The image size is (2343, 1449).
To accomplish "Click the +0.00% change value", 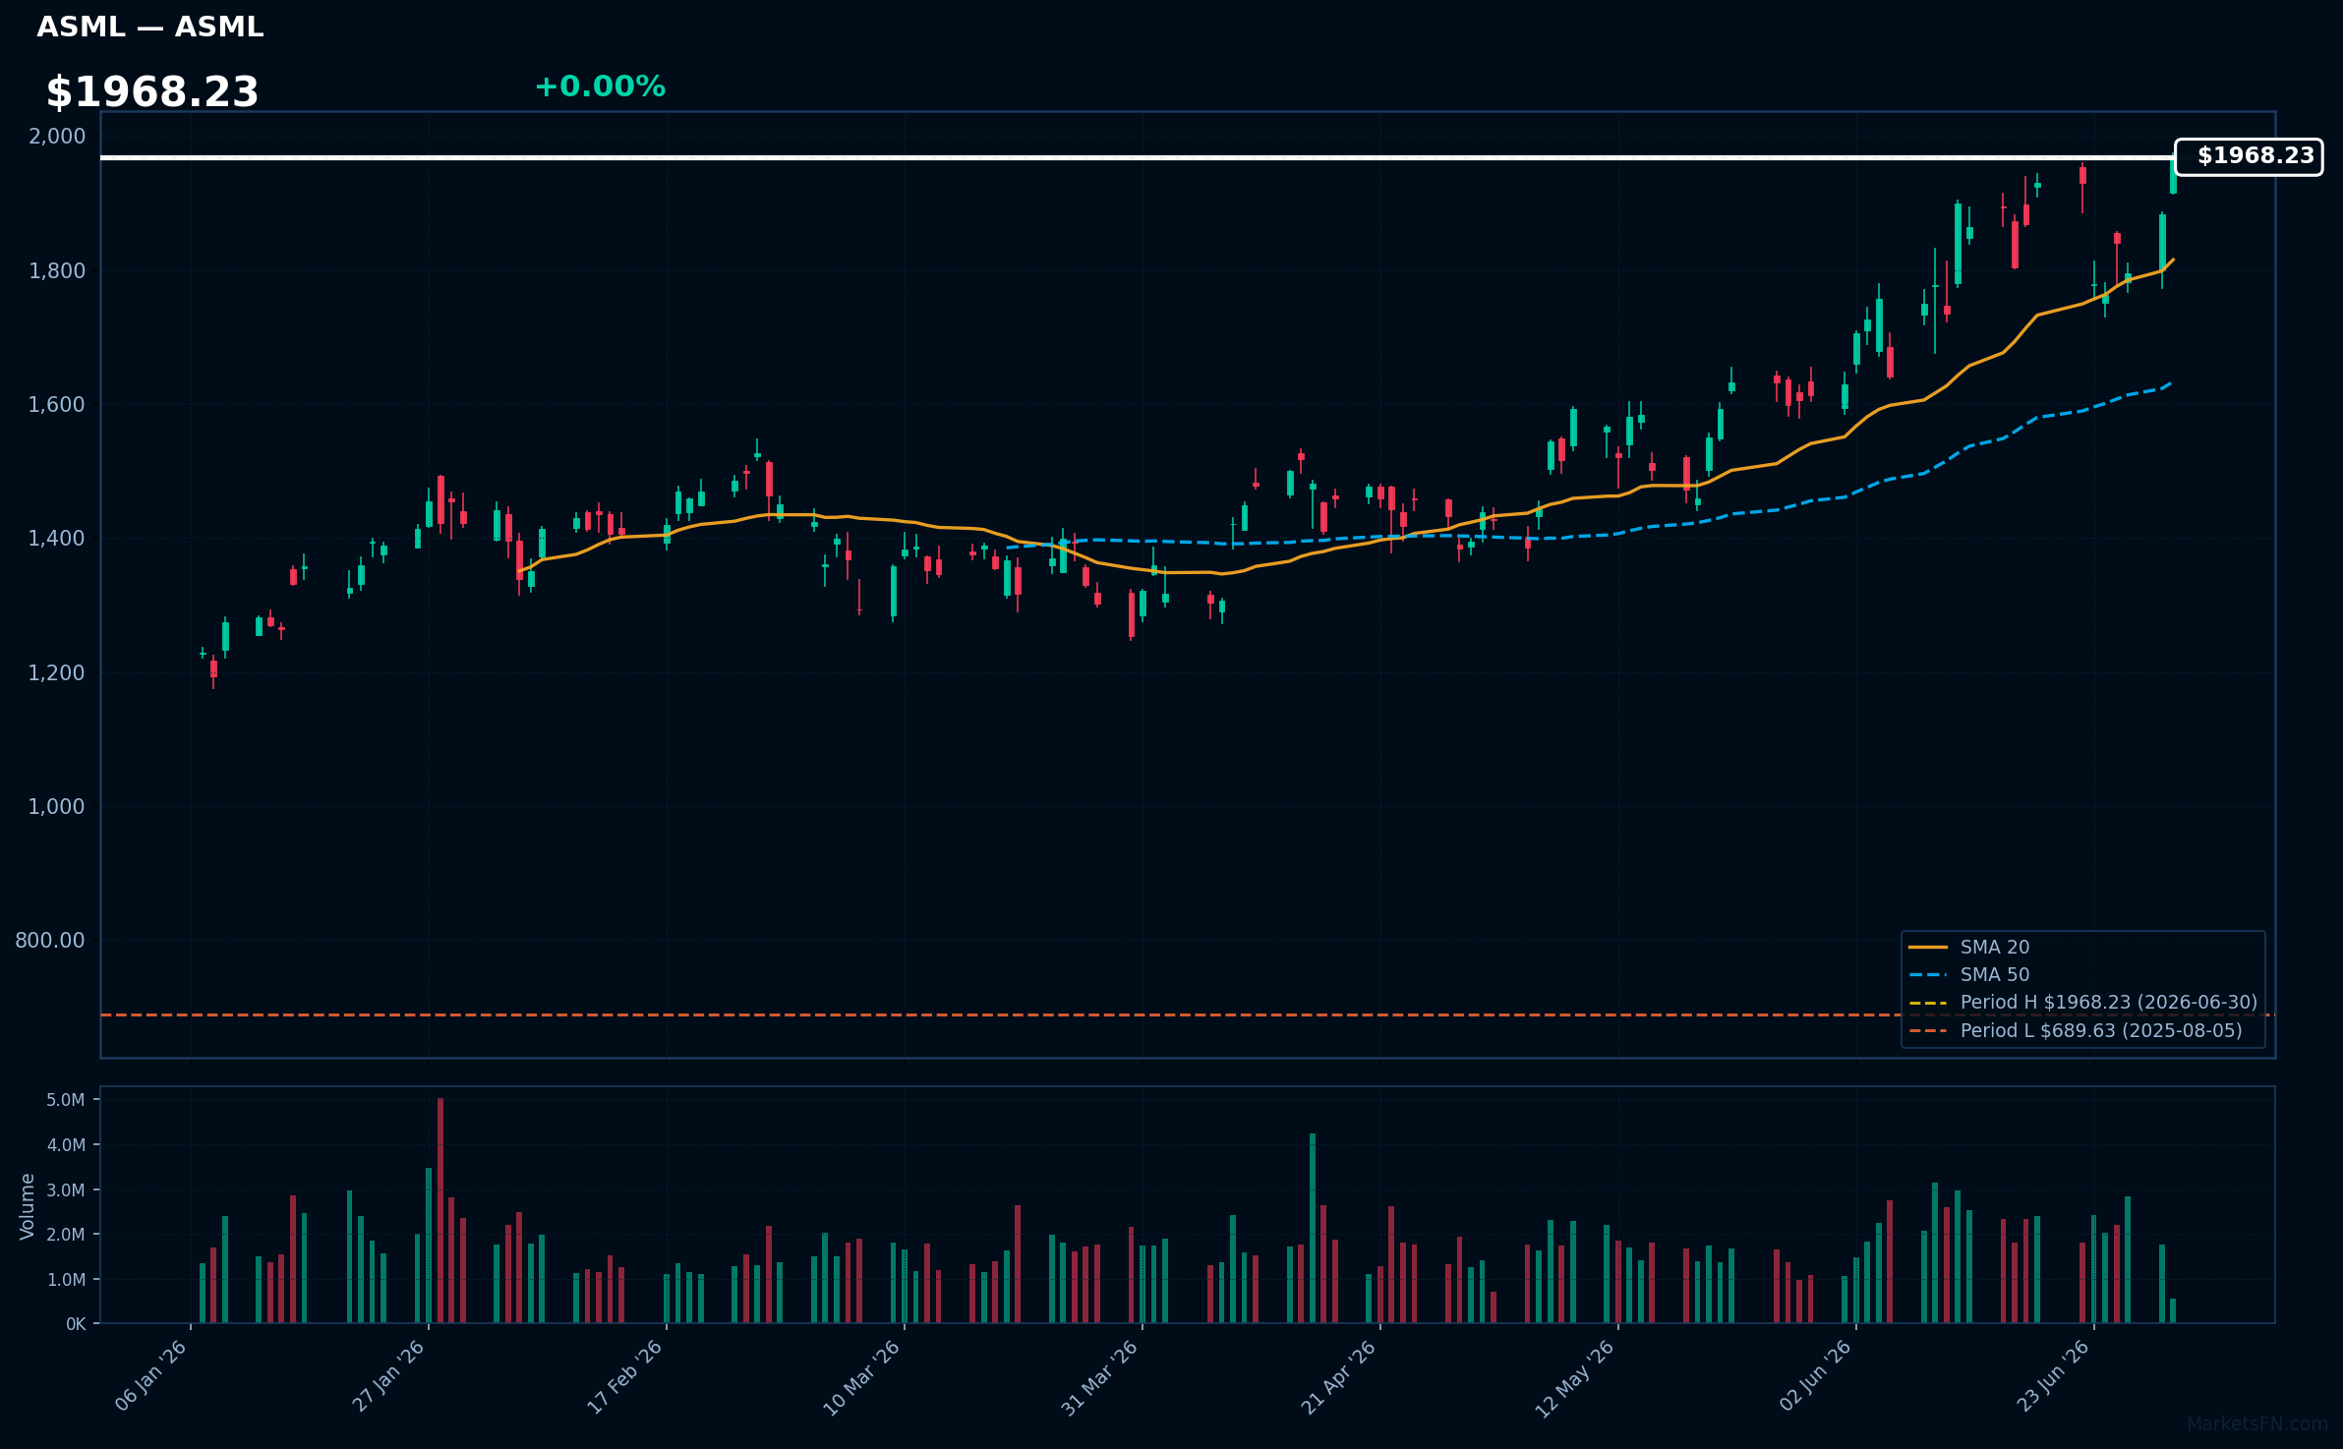I will [x=600, y=87].
